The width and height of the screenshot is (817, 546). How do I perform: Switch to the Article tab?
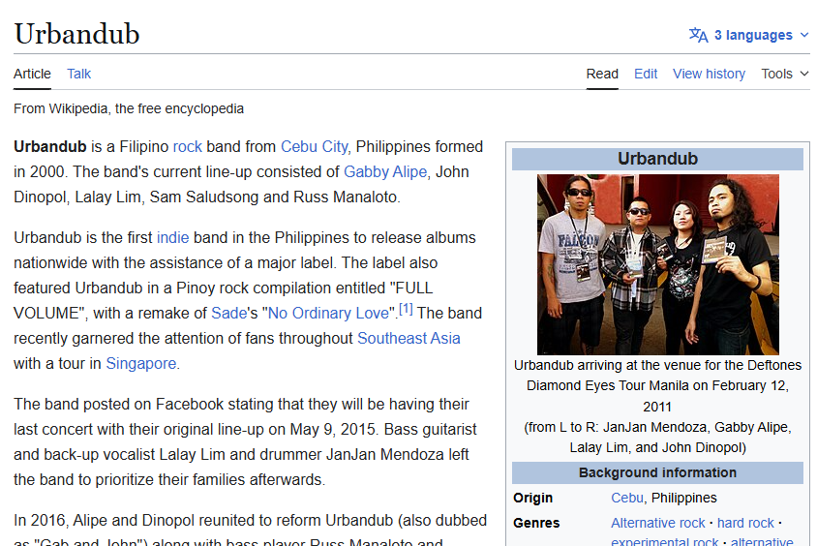32,74
